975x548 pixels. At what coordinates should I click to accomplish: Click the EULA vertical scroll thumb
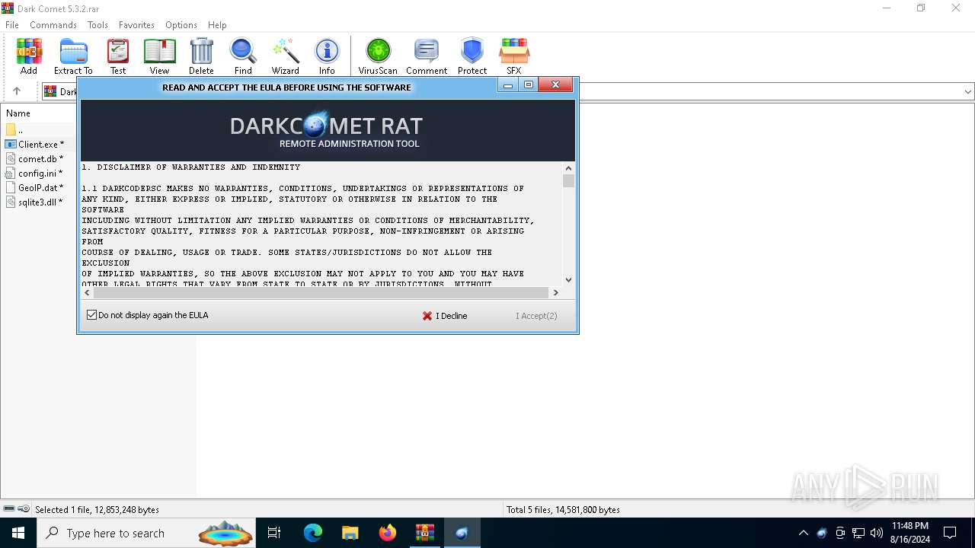tap(569, 180)
